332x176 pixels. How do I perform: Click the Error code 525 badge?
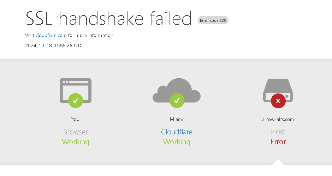click(213, 20)
